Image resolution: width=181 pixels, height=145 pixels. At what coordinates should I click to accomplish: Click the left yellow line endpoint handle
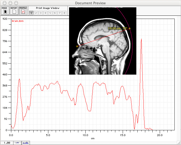[77, 46]
